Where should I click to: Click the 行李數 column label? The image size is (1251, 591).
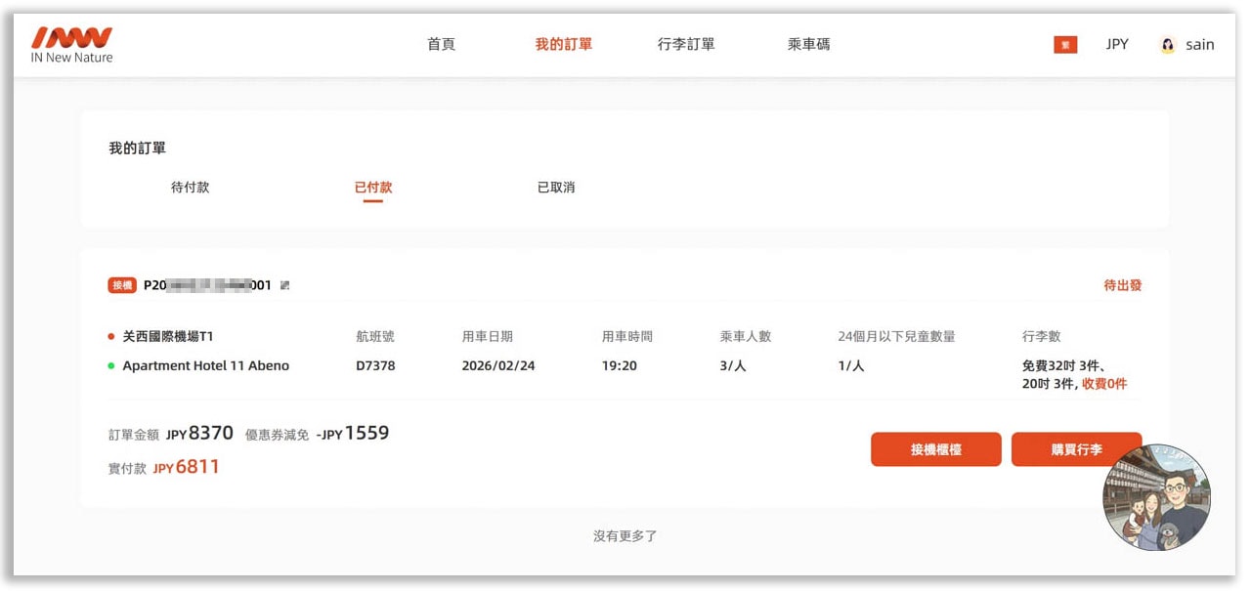click(1041, 336)
